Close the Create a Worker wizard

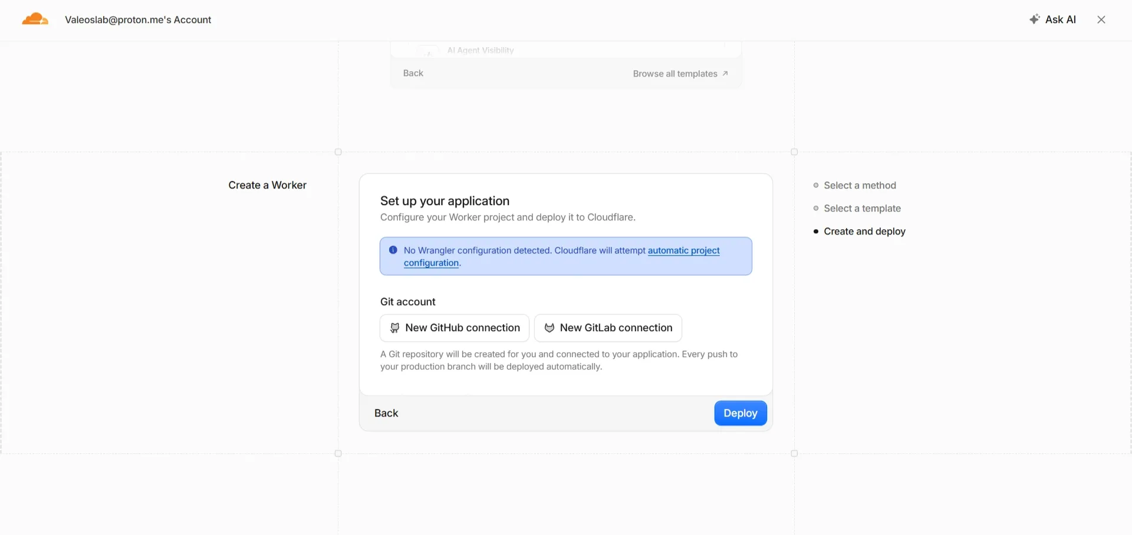(x=1101, y=19)
